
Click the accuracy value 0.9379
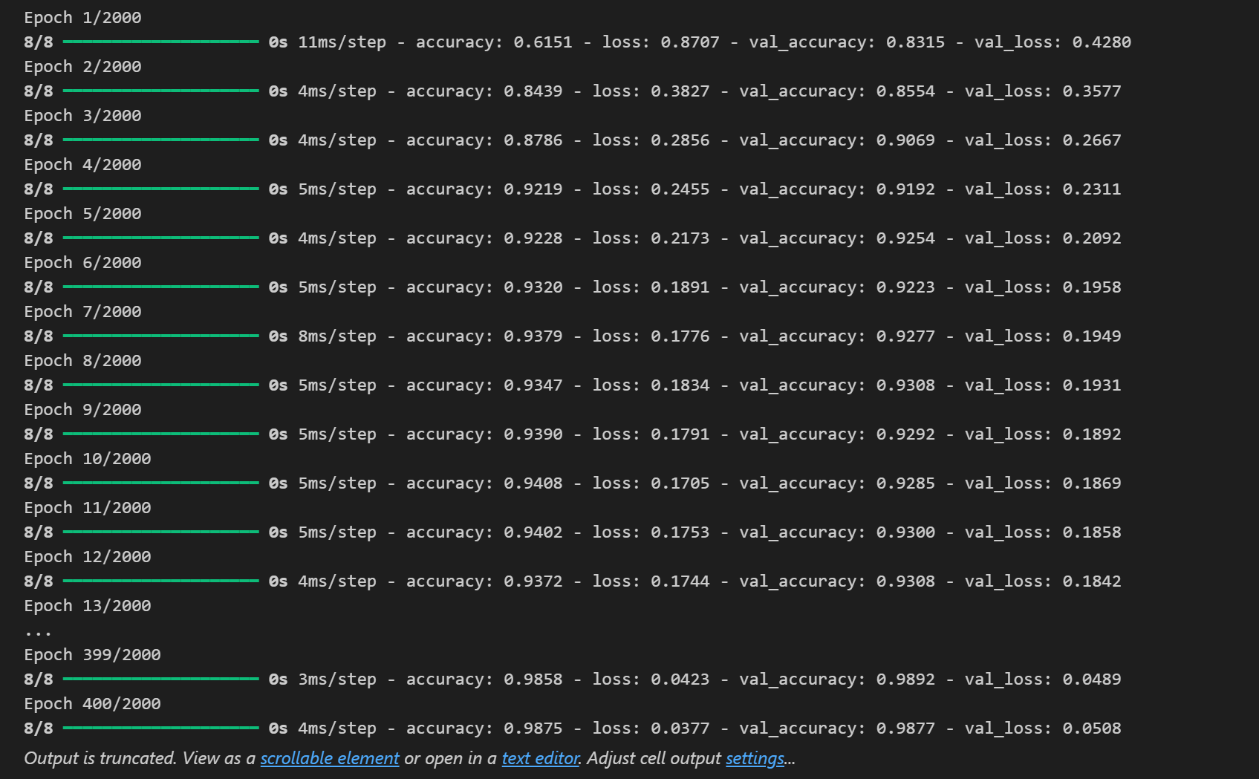[x=533, y=336]
